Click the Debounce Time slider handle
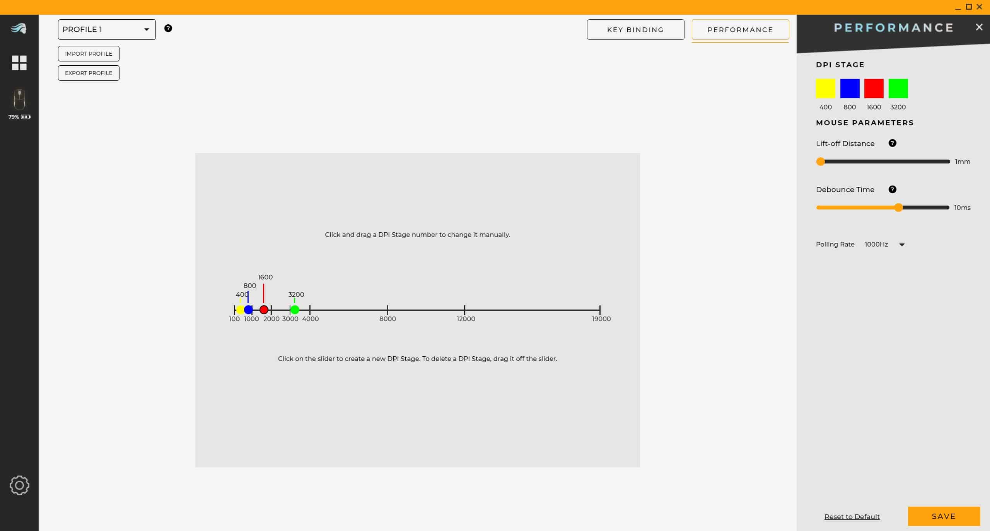The width and height of the screenshot is (990, 531). 898,208
